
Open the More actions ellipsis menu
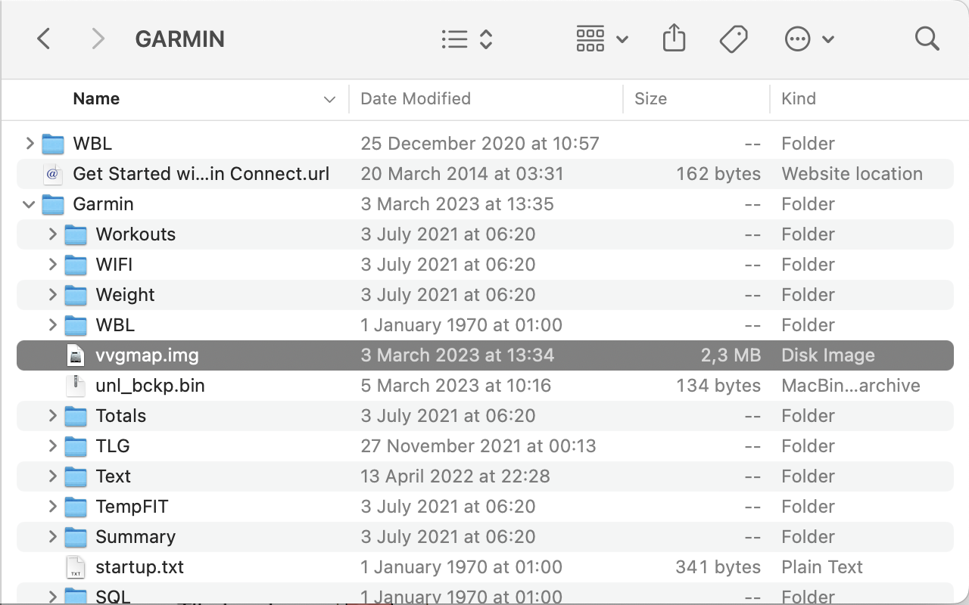(809, 39)
